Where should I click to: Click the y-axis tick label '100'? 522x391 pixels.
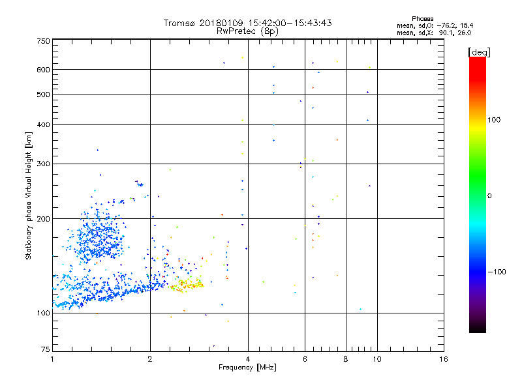43,313
